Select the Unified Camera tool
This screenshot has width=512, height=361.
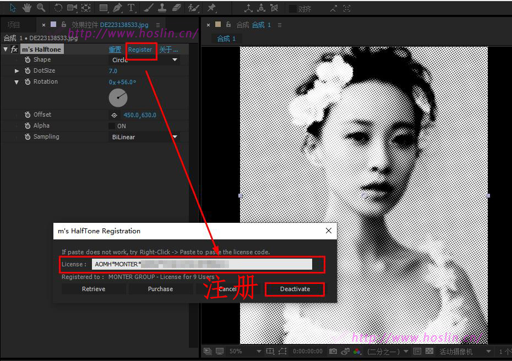pos(72,8)
